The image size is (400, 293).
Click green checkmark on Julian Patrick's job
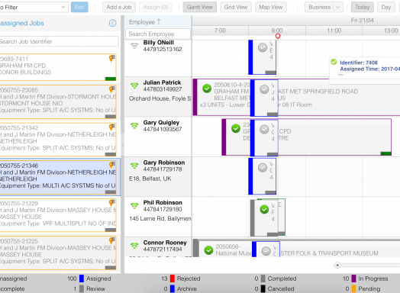click(x=207, y=89)
